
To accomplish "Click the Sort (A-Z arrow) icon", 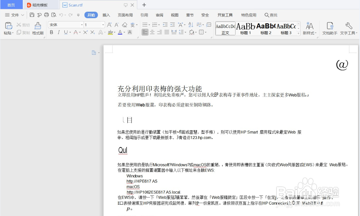I will (191, 25).
